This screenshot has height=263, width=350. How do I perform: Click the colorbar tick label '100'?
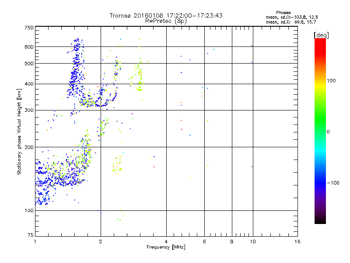point(331,81)
